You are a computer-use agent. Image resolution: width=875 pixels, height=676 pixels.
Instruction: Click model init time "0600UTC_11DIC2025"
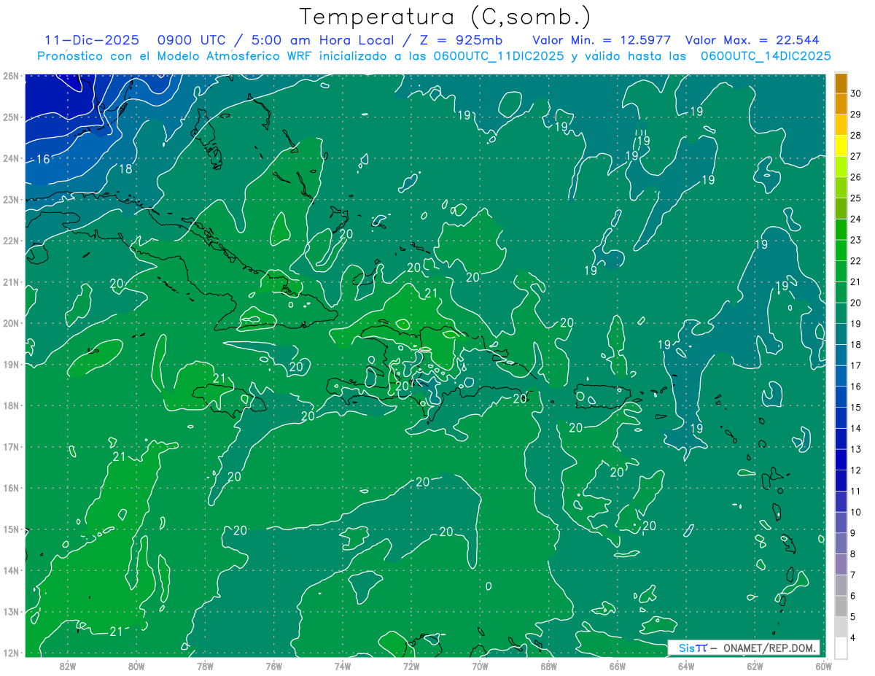tap(499, 56)
